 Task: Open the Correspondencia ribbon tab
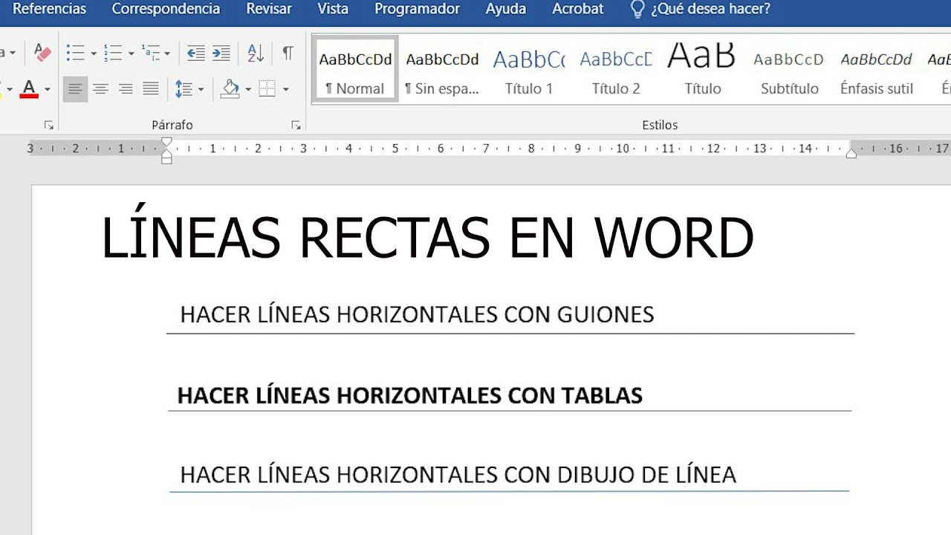pyautogui.click(x=166, y=10)
